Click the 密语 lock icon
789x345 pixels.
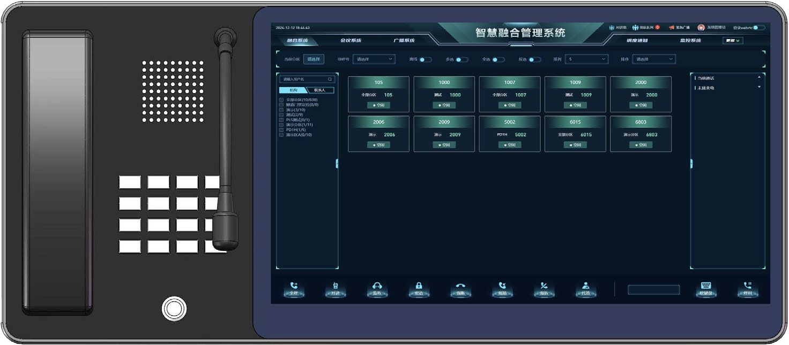419,286
